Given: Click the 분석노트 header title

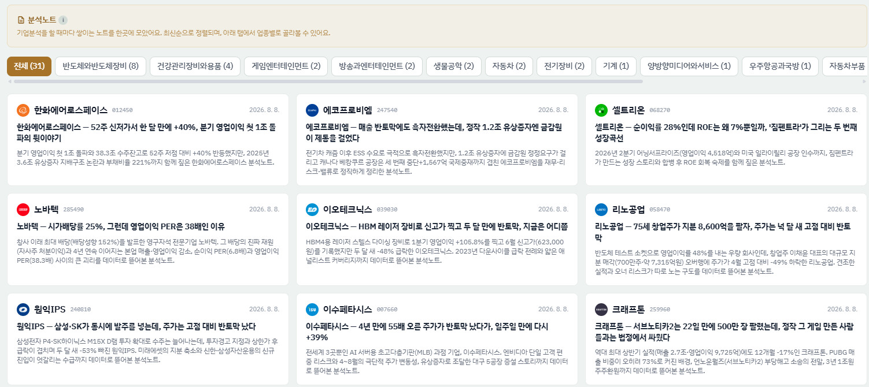Looking at the screenshot, I should point(42,20).
